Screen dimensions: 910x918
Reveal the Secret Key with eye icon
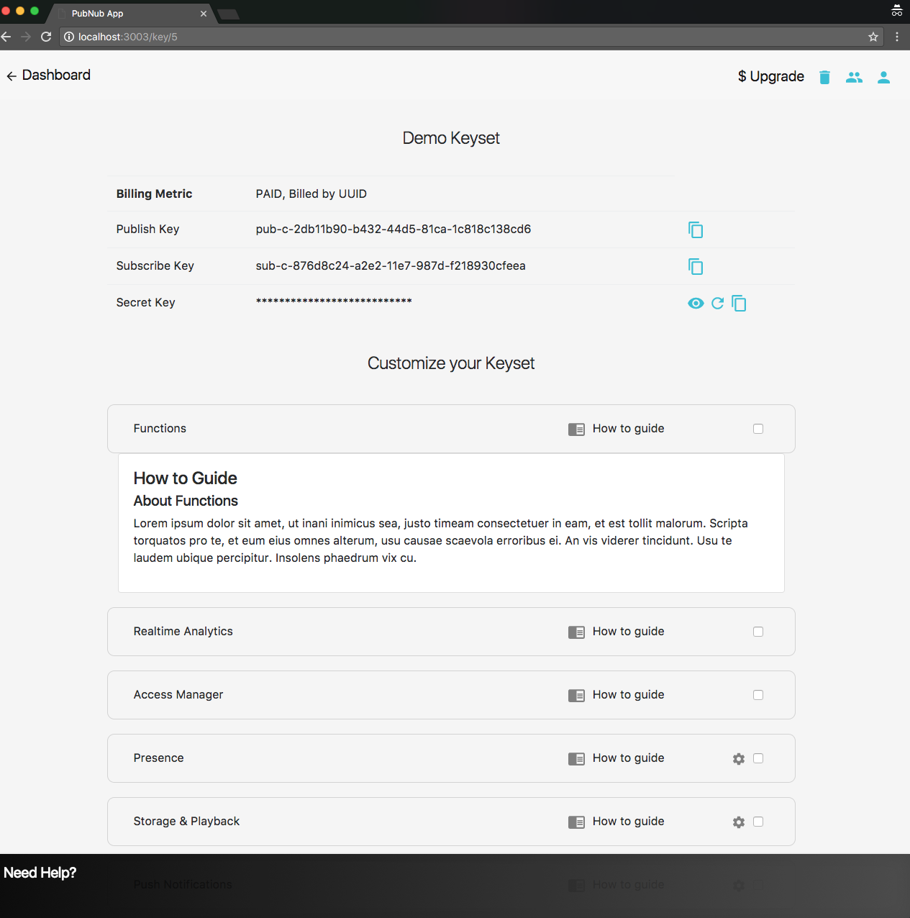coord(696,303)
